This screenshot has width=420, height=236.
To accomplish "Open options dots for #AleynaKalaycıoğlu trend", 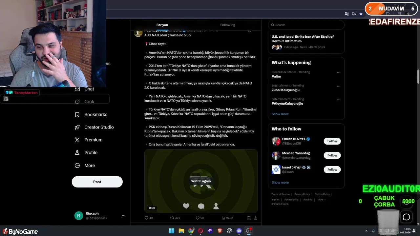I will point(339,100).
